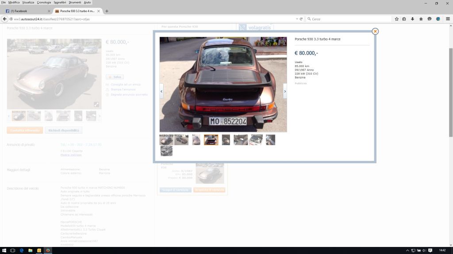The image size is (453, 254).
Task: Open the Visualizza menu
Action: pos(28,2)
